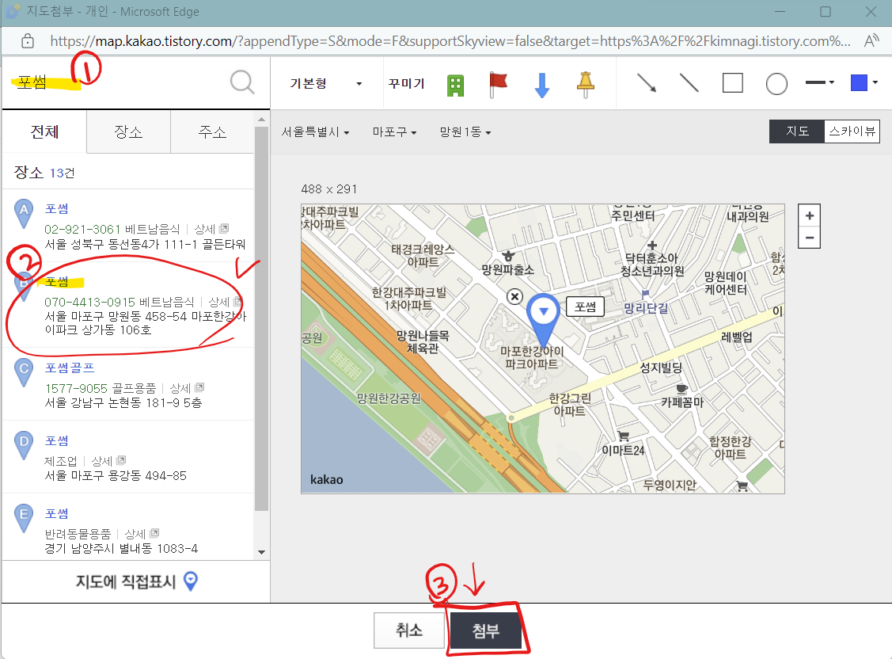The height and width of the screenshot is (659, 892).
Task: Open the 포썸 result in 남양주시
Action: click(56, 513)
